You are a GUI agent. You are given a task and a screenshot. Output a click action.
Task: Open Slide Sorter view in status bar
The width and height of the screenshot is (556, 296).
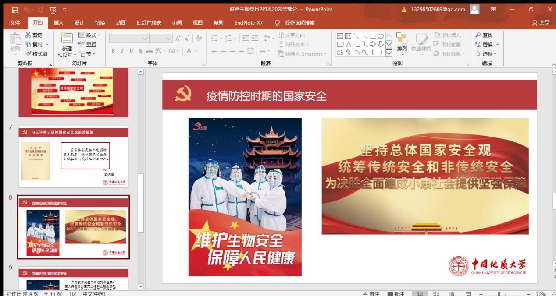coord(436,294)
